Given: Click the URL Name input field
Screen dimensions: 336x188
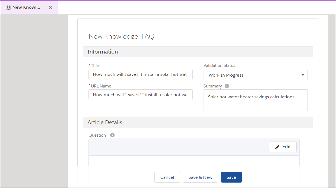Looking at the screenshot, I should coord(141,95).
